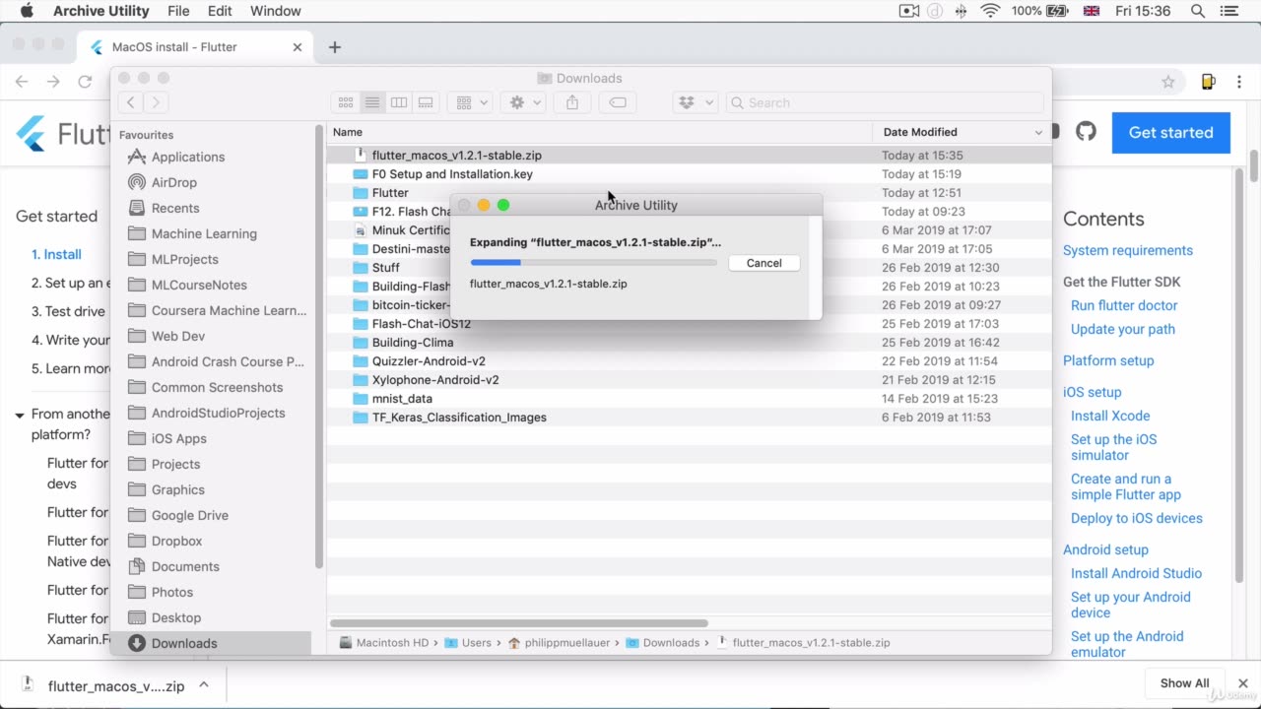Open MLProjects folder in sidebar
This screenshot has width=1261, height=709.
click(x=184, y=259)
